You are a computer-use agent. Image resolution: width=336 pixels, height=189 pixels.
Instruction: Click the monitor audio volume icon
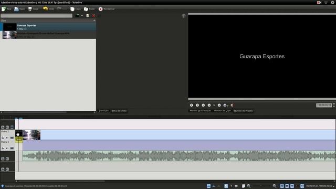232,105
